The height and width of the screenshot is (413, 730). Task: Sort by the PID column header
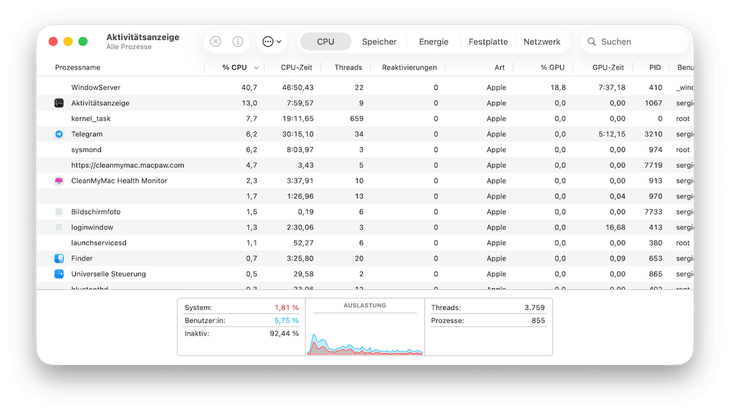[655, 68]
